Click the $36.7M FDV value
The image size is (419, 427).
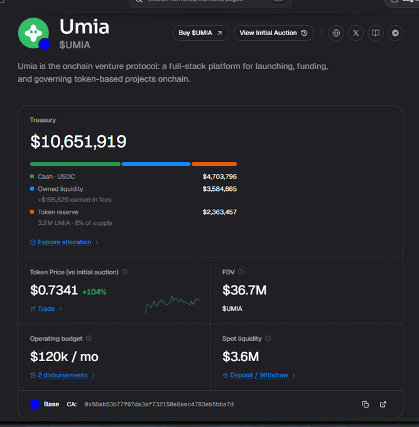pos(244,289)
